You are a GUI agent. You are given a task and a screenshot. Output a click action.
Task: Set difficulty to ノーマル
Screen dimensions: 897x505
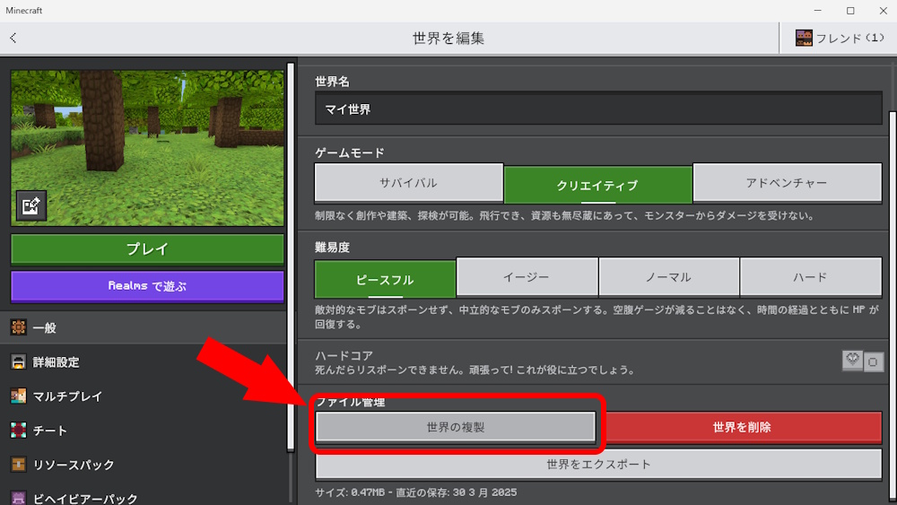669,277
